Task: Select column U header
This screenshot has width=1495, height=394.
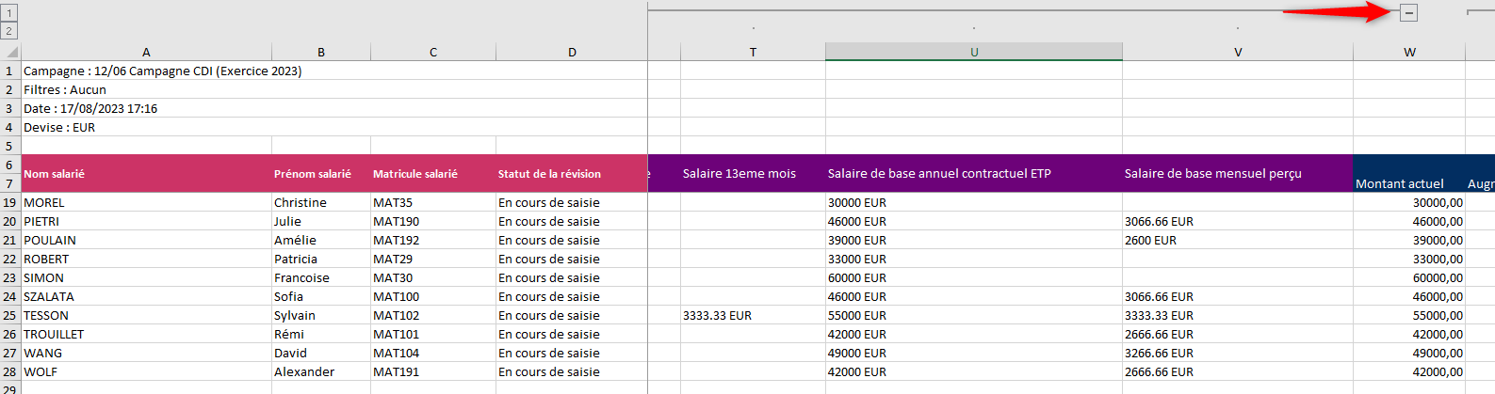Action: coord(973,53)
